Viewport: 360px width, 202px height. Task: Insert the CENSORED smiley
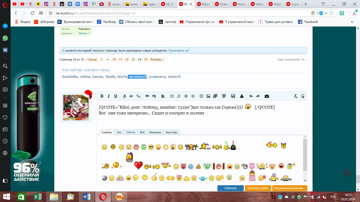click(x=286, y=178)
